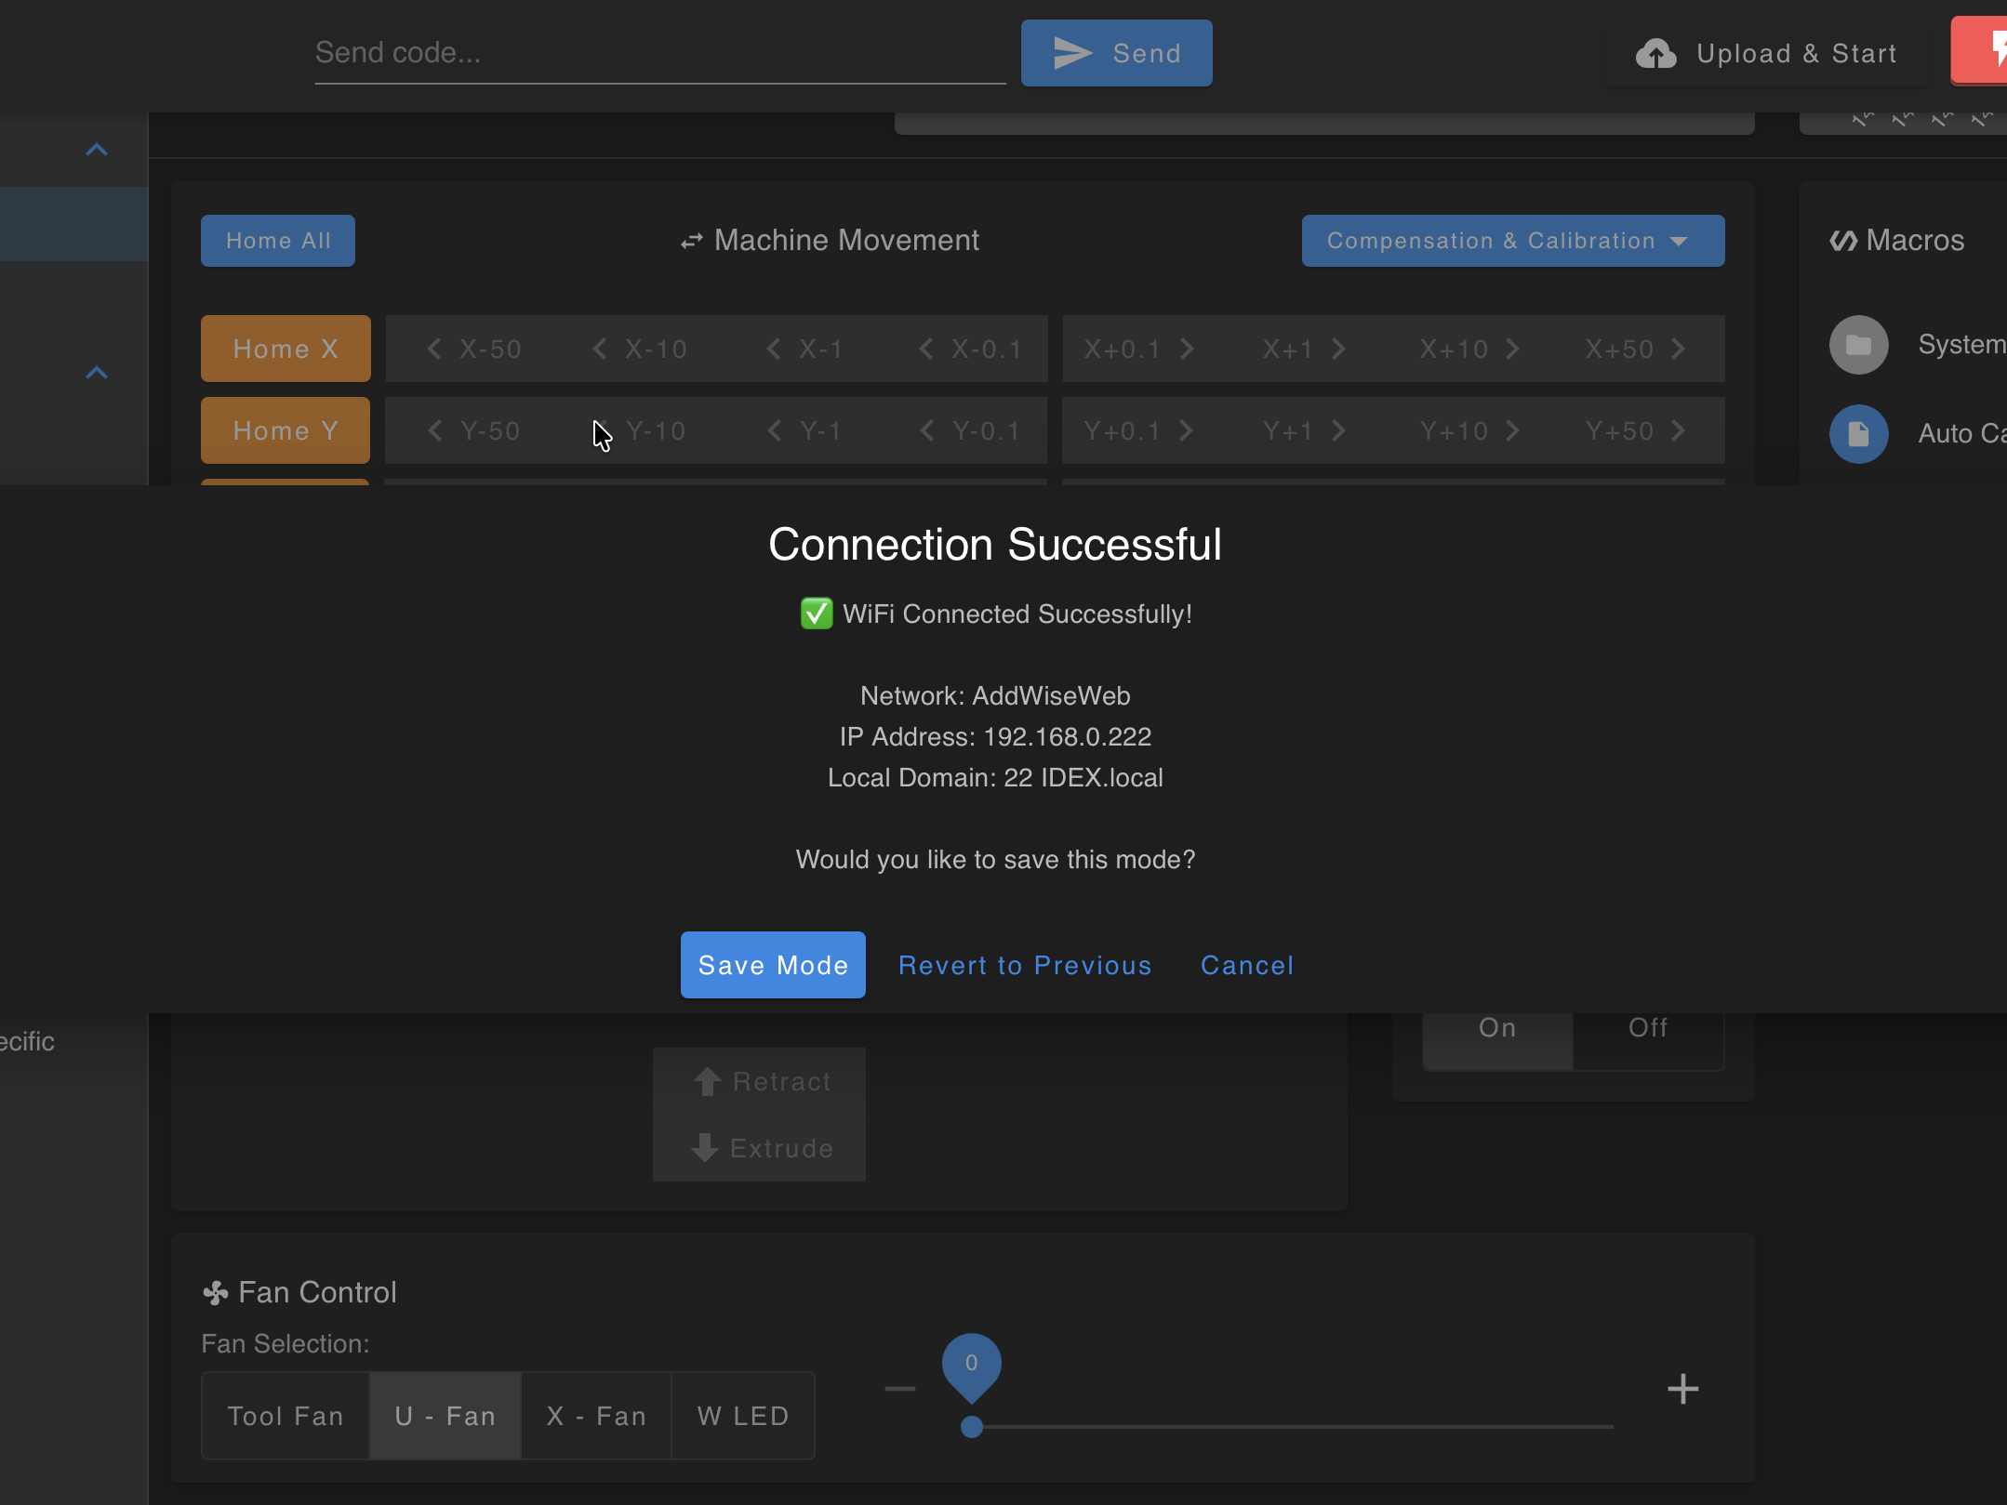2007x1505 pixels.
Task: Move X axis by -50
Action: tap(473, 349)
